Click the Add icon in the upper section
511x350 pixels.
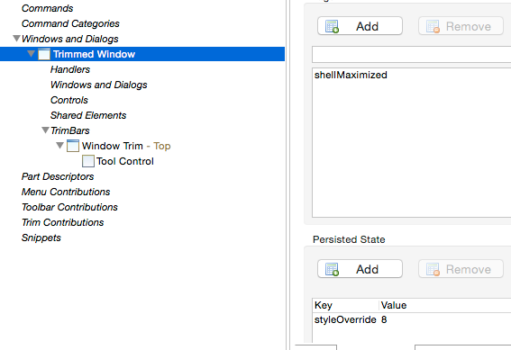pos(332,26)
